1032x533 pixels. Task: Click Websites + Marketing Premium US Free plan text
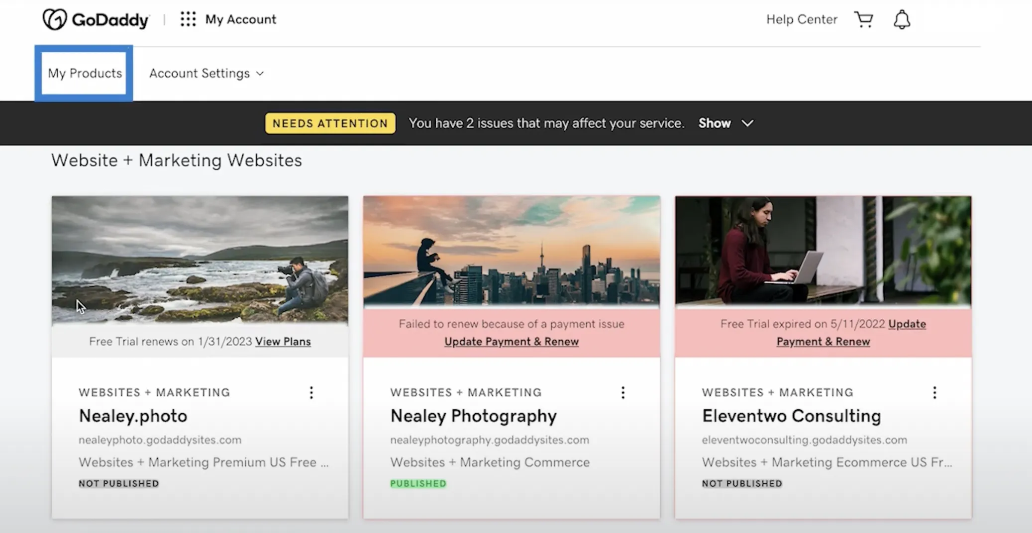click(x=204, y=462)
